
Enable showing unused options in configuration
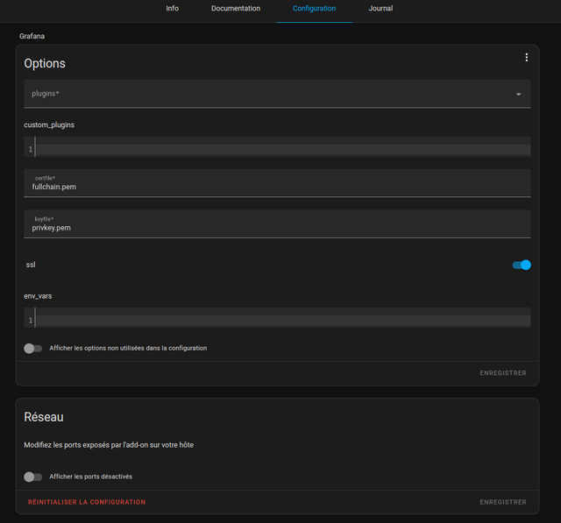click(33, 348)
